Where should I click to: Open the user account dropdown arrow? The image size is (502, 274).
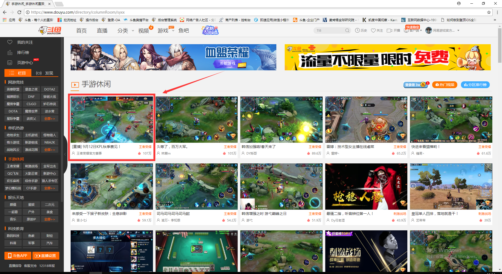tap(458, 31)
